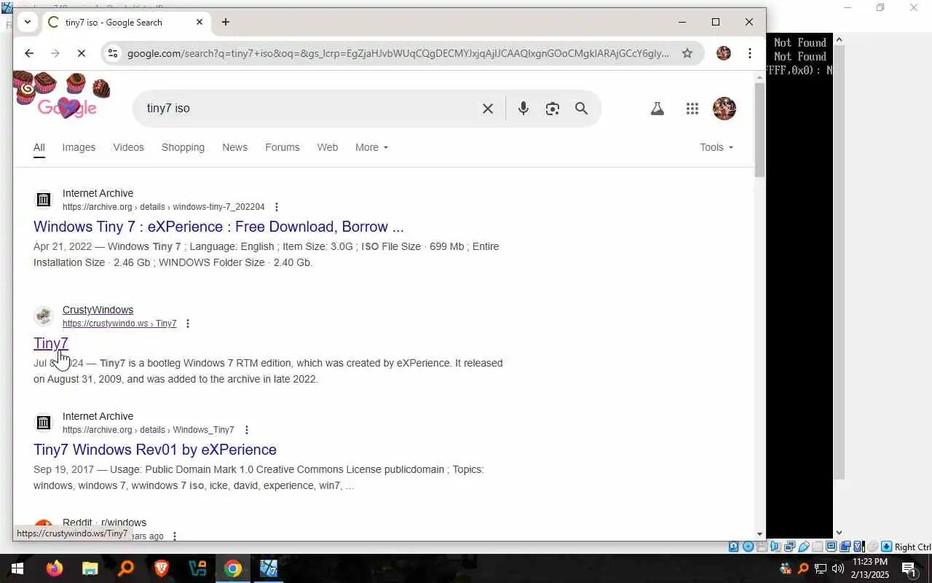This screenshot has width=932, height=583.
Task: Close the 'tiny7 iso - Google Search' tab
Action: (x=200, y=22)
